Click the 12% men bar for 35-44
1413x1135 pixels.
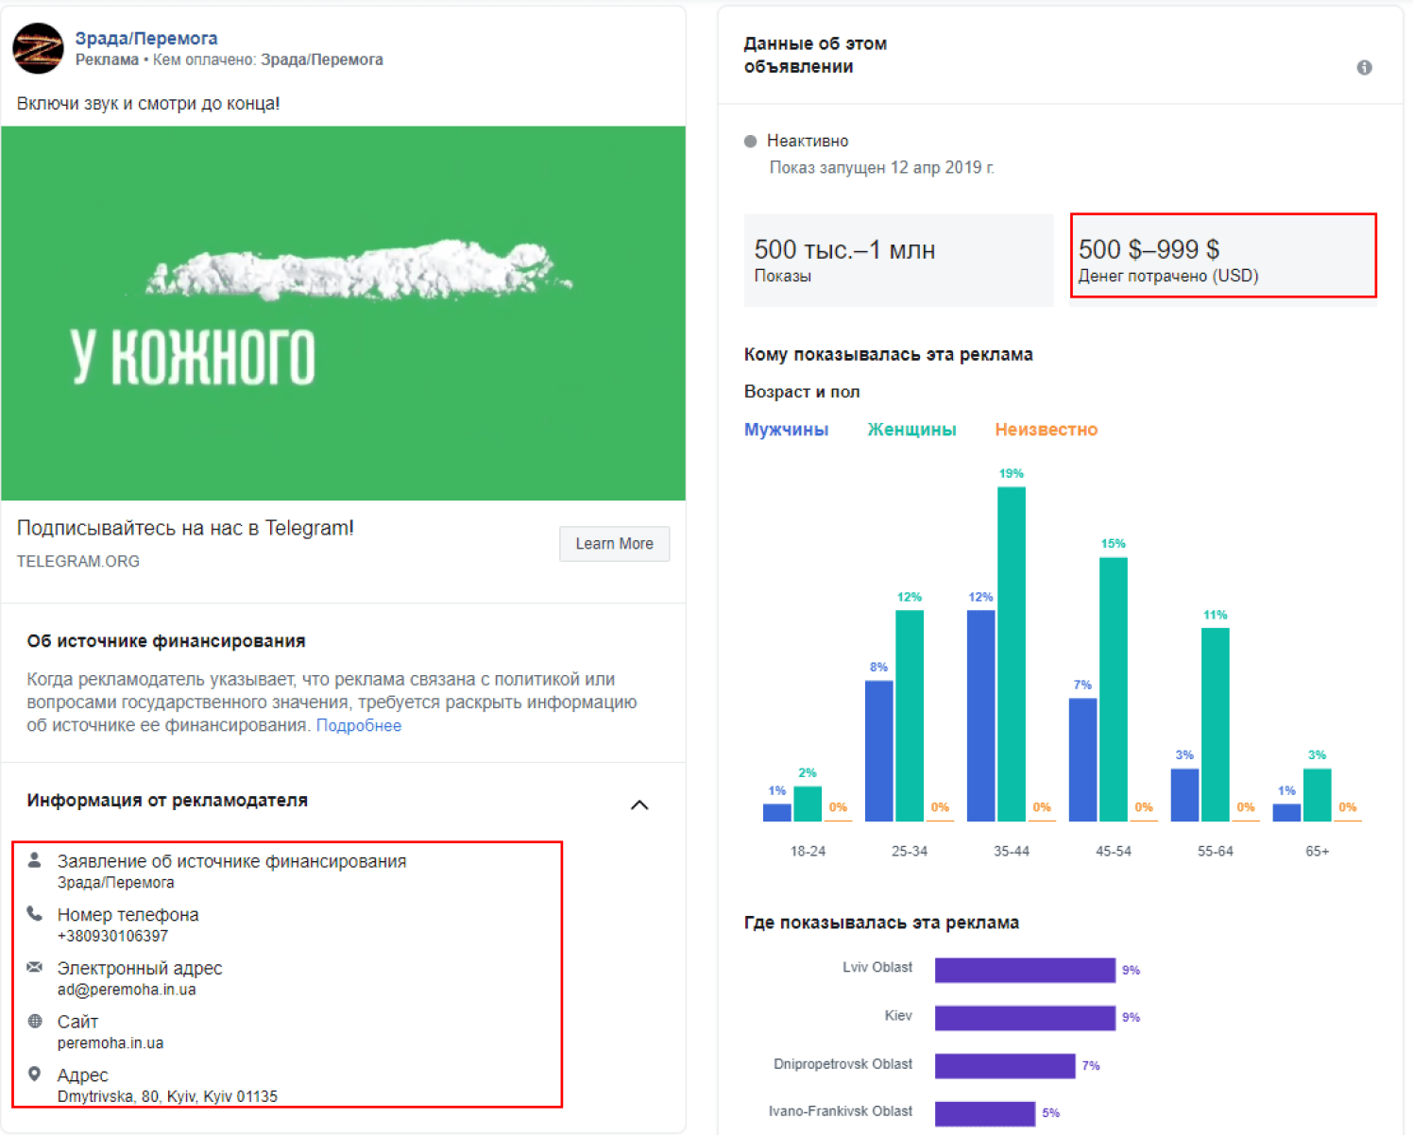click(980, 716)
